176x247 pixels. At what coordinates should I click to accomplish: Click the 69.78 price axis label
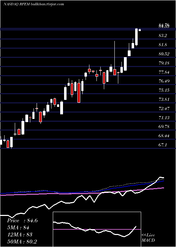coord(164,126)
